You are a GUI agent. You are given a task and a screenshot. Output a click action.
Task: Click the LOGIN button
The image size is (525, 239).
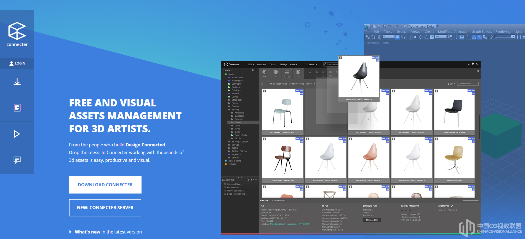(17, 63)
